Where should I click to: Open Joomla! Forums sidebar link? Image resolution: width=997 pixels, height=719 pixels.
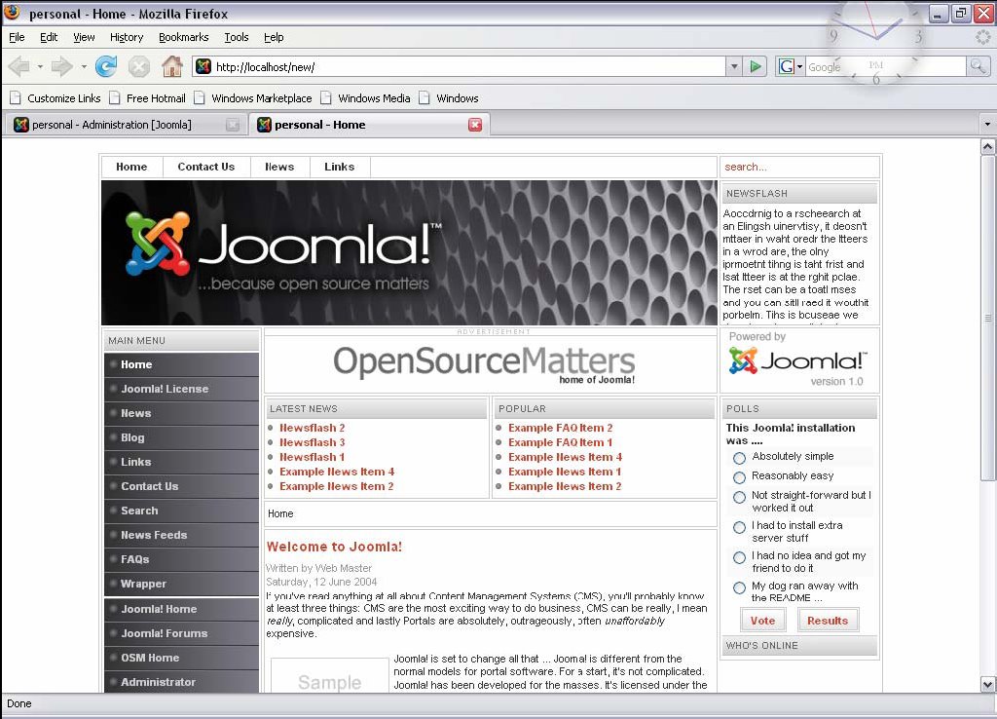click(x=181, y=633)
